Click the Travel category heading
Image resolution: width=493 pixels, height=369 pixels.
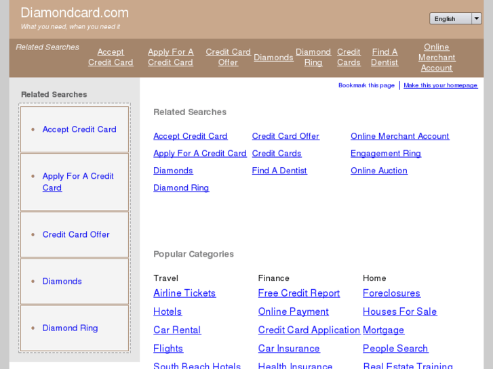[165, 278]
